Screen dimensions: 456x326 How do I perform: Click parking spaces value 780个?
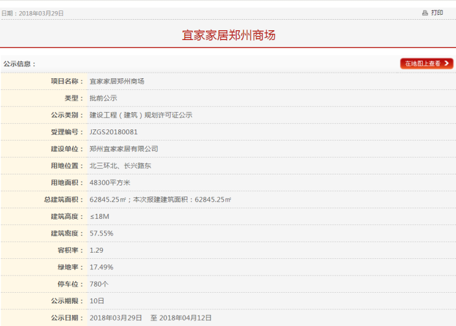click(99, 284)
